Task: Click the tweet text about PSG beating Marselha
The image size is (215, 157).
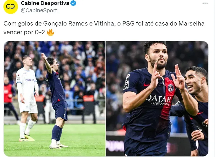Action: [104, 28]
